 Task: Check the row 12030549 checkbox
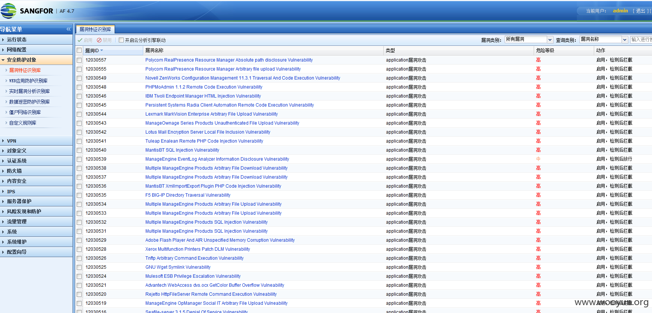[x=79, y=78]
